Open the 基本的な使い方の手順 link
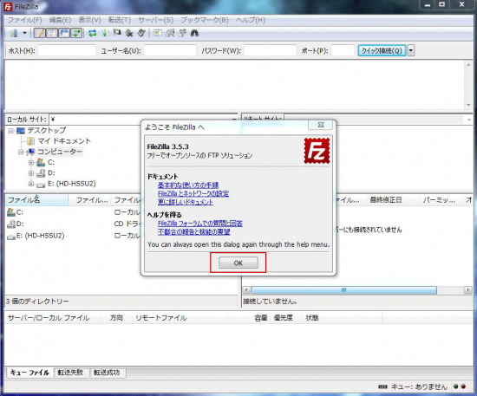Screen dimensions: 477x396 click(x=188, y=185)
